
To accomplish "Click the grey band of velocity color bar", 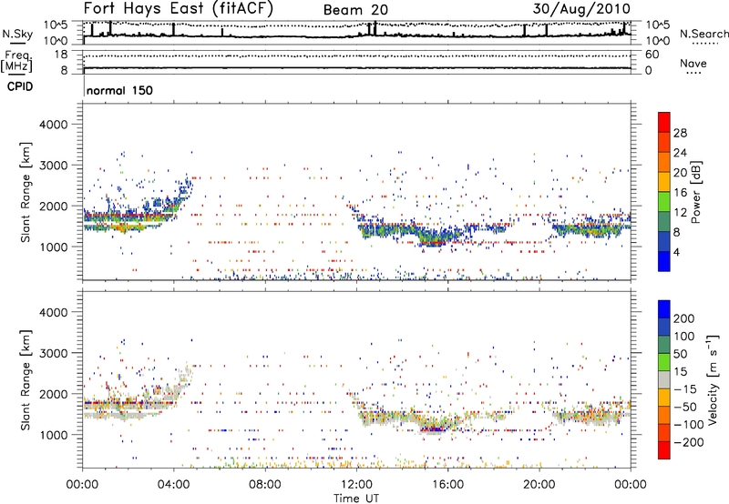I will [x=664, y=380].
